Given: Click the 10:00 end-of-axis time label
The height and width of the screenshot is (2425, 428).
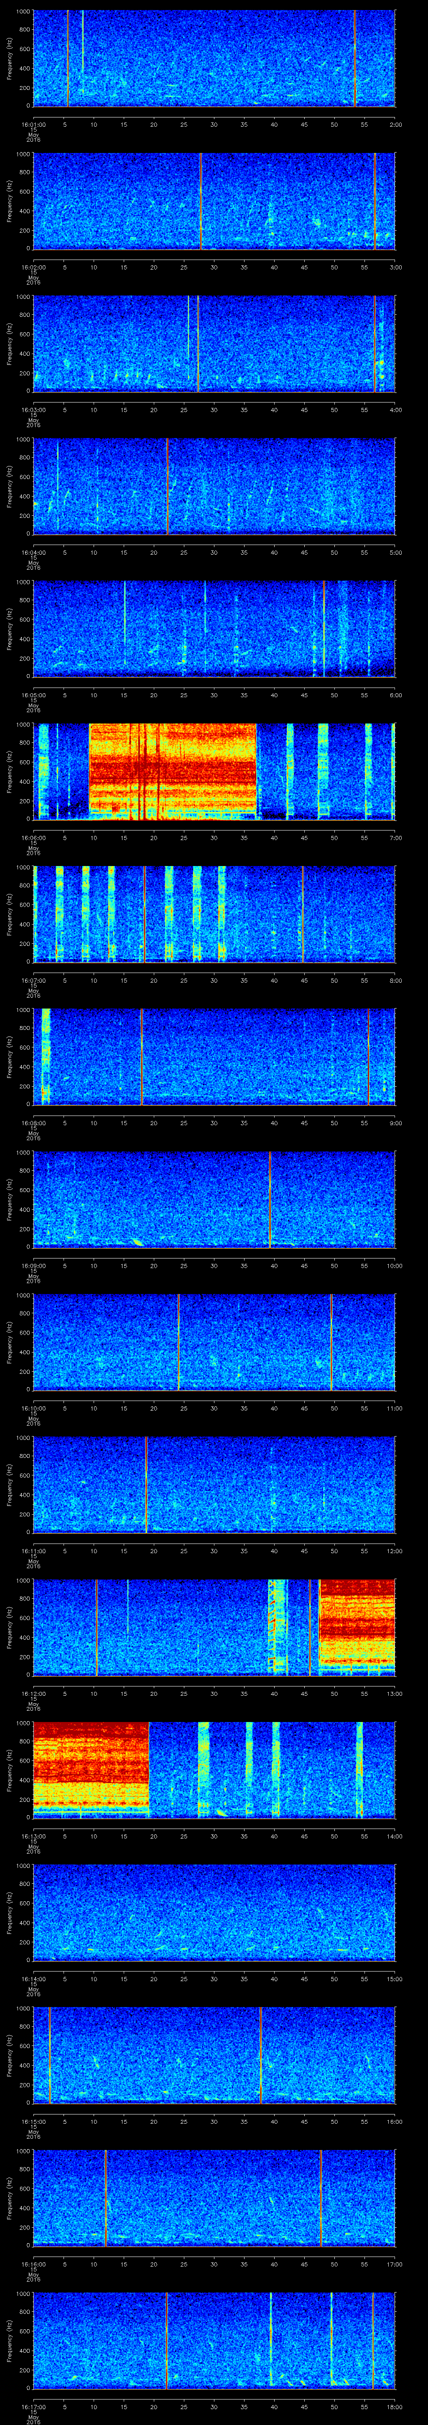Looking at the screenshot, I should coord(394,1265).
